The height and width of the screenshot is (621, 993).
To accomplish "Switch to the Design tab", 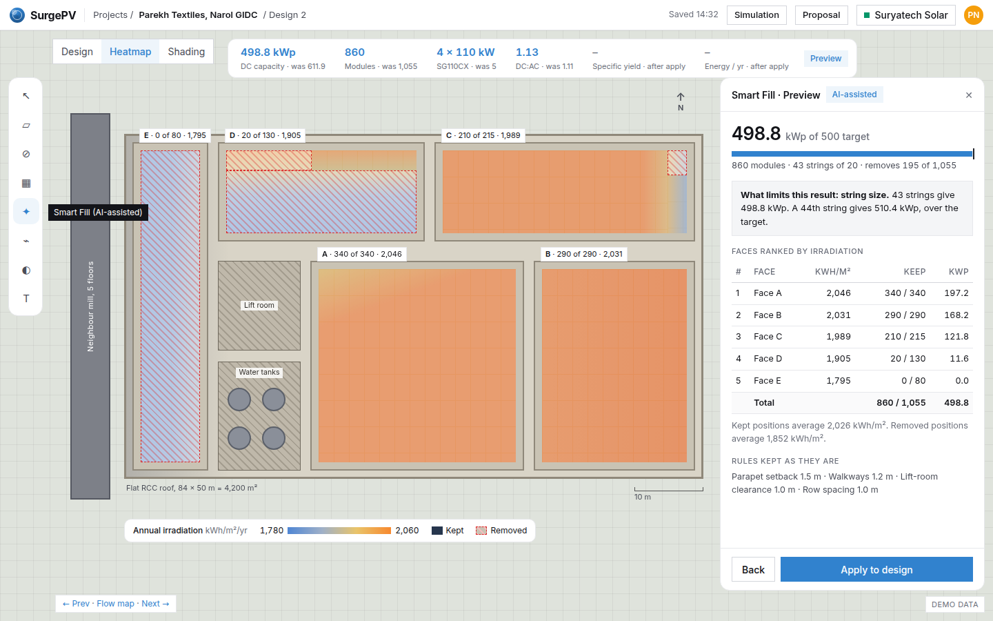I will [x=77, y=52].
